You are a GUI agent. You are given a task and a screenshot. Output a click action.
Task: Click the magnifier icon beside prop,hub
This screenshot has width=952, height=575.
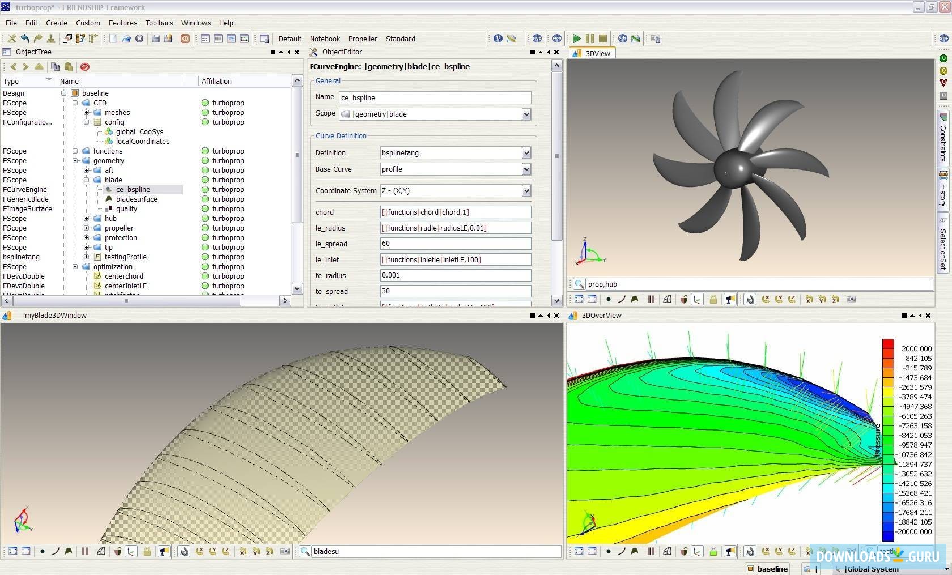click(x=579, y=284)
